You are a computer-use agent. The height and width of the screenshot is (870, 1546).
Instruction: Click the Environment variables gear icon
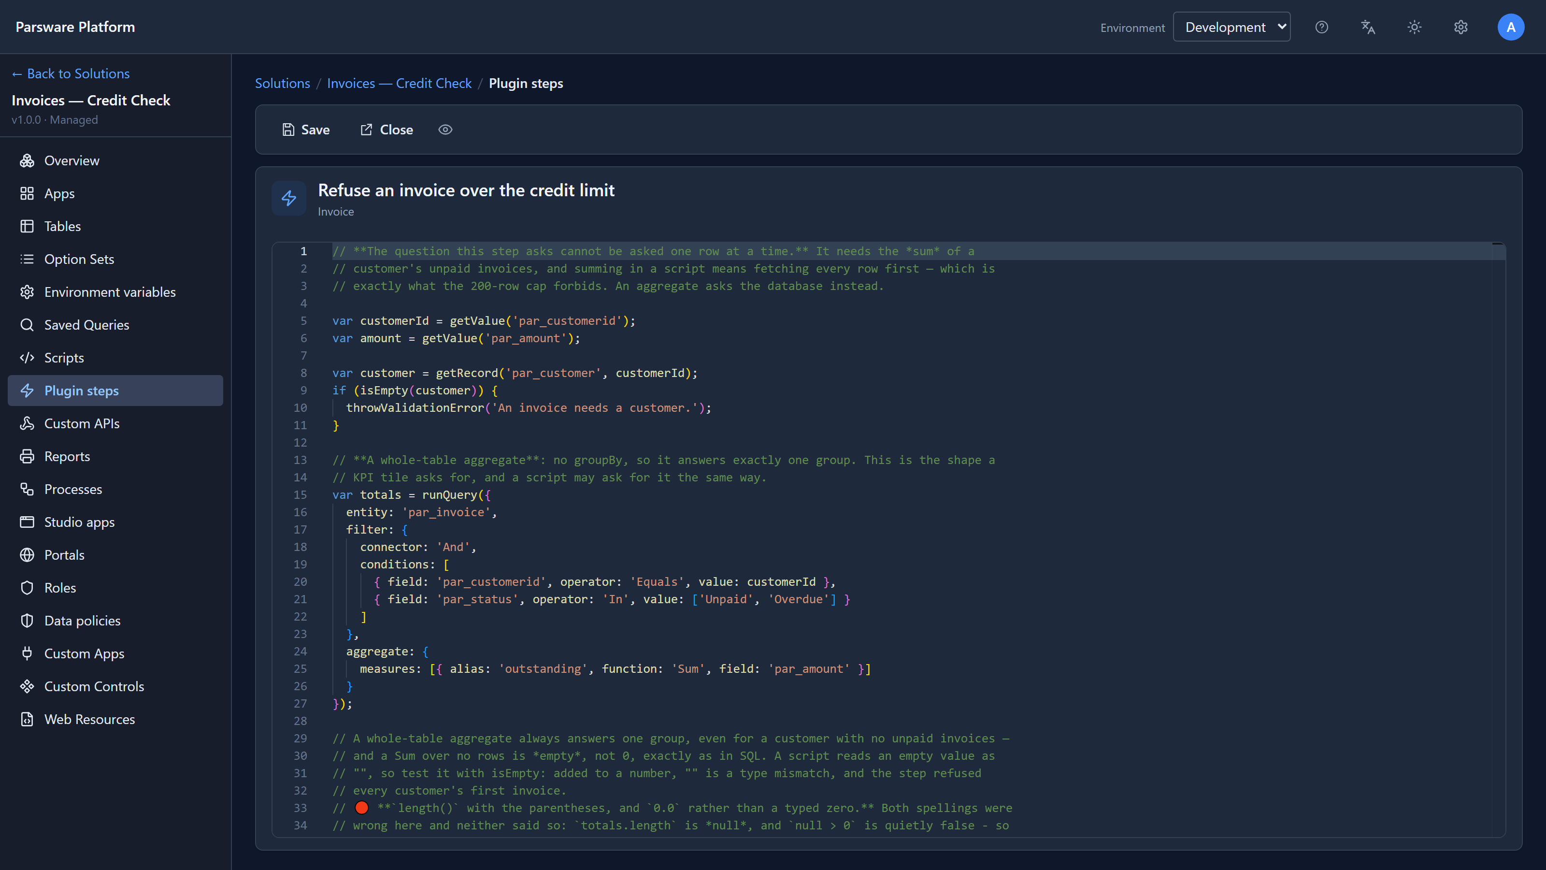[x=27, y=292]
